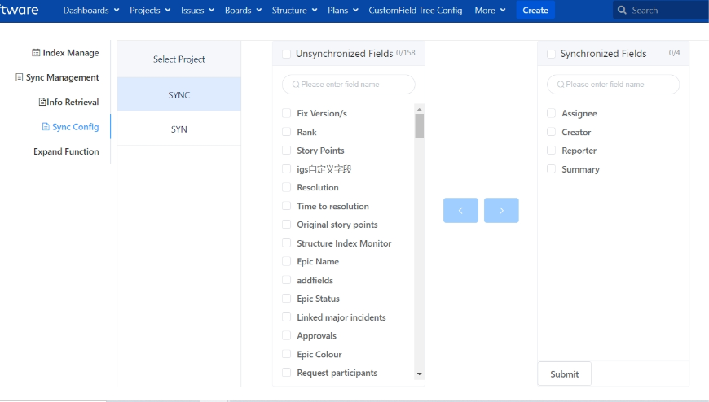Click the search magnifier icon in top bar
The height and width of the screenshot is (402, 709).
point(623,11)
